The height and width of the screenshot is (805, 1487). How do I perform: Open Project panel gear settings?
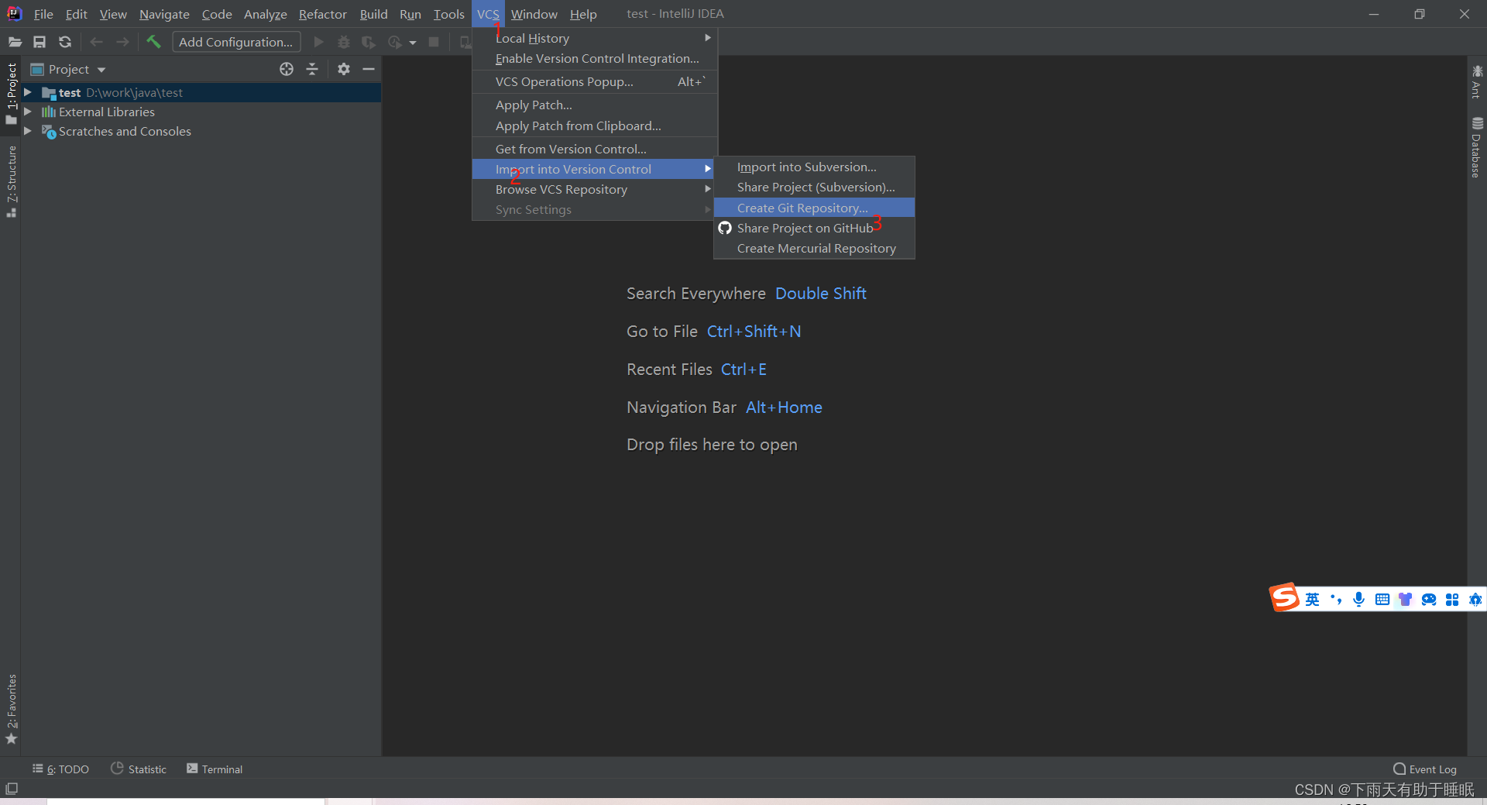tap(344, 69)
